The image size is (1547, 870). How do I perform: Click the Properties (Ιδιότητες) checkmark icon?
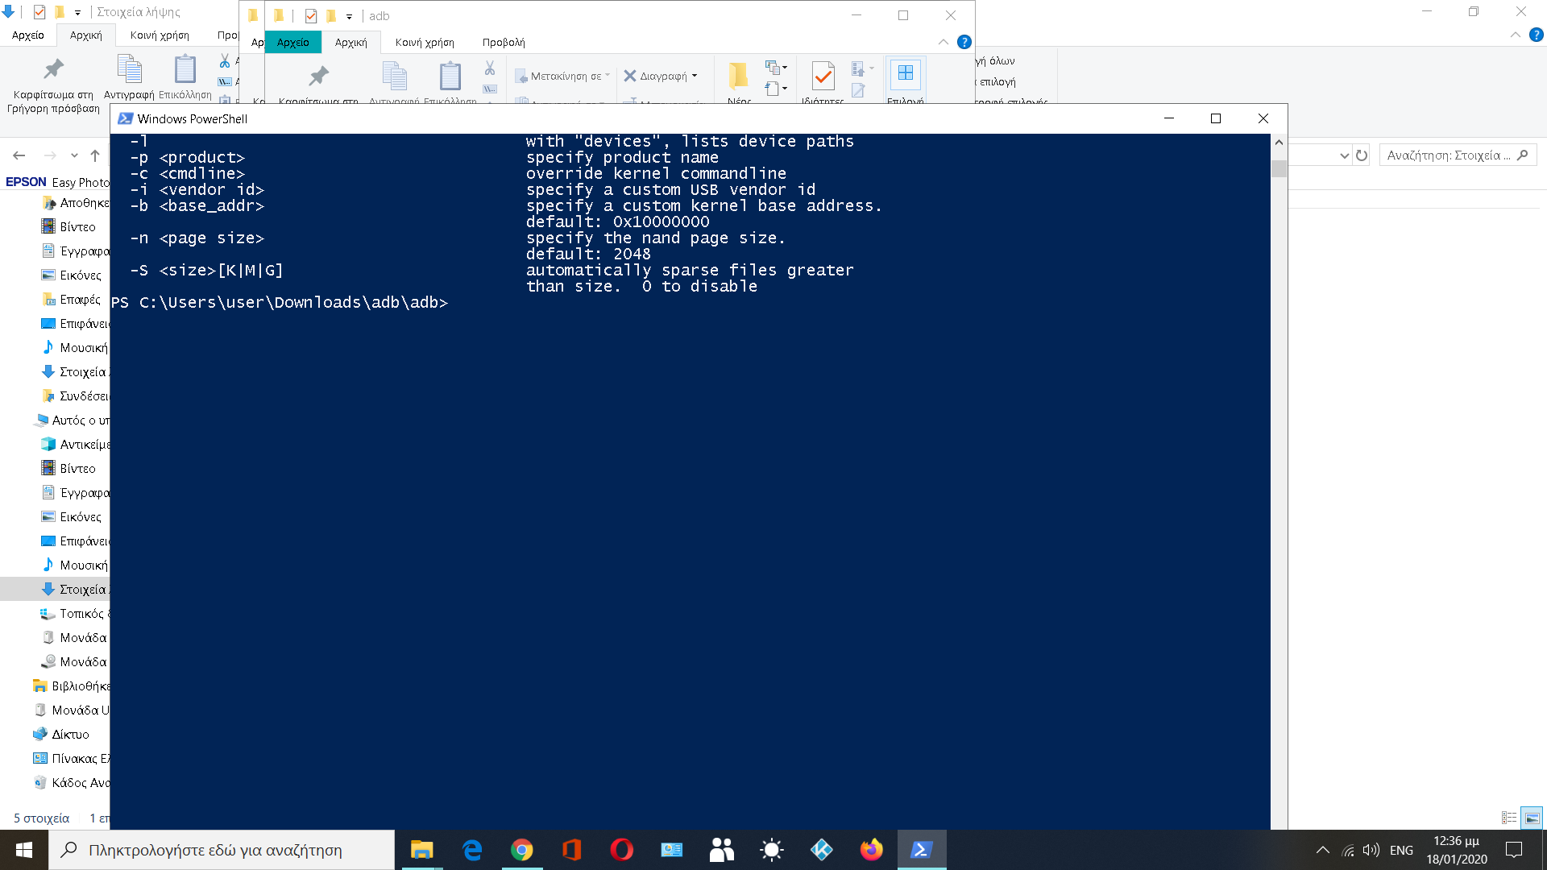pyautogui.click(x=823, y=77)
